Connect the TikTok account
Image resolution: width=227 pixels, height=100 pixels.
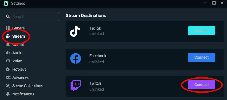(202, 31)
